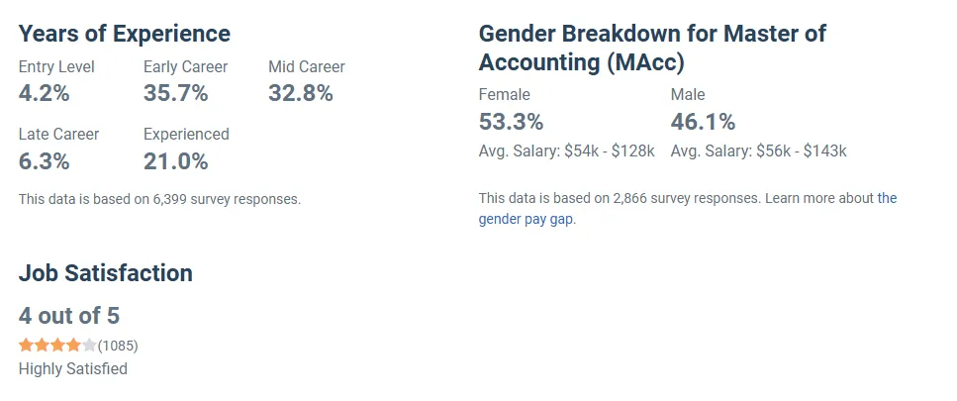Click the Gender Breakdown for Master of Accounting heading
Screen dimensions: 957x401
tap(652, 48)
